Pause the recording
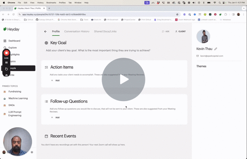 [7, 63]
